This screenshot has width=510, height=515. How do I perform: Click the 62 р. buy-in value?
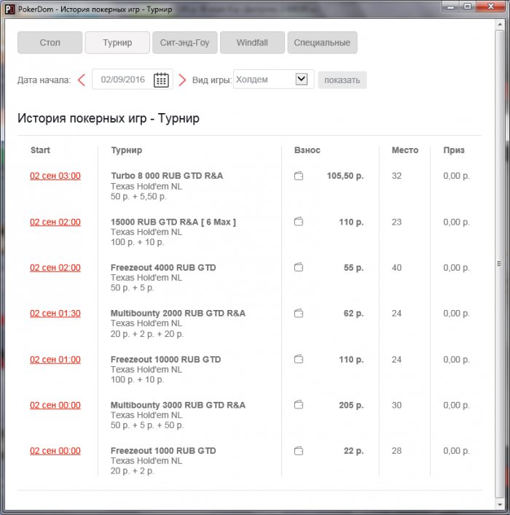pyautogui.click(x=353, y=313)
